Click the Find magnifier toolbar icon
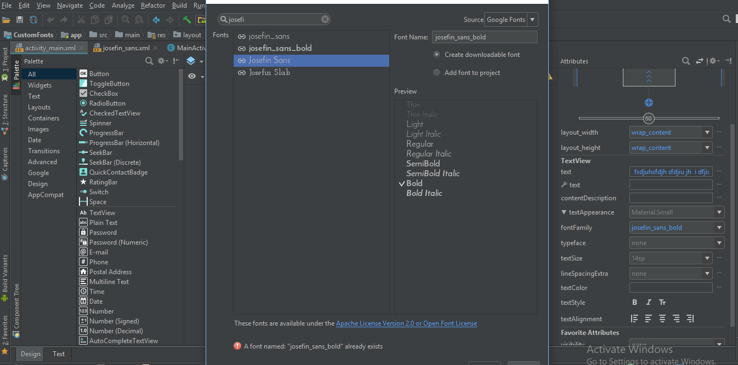Screen dimensions: 738x365 [126, 20]
